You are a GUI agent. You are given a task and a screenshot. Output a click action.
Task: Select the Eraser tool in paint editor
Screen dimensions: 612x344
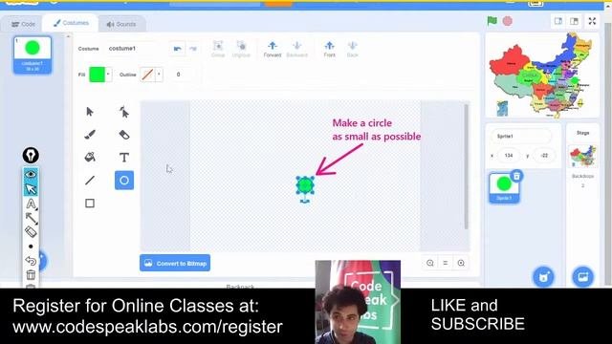[x=124, y=135]
